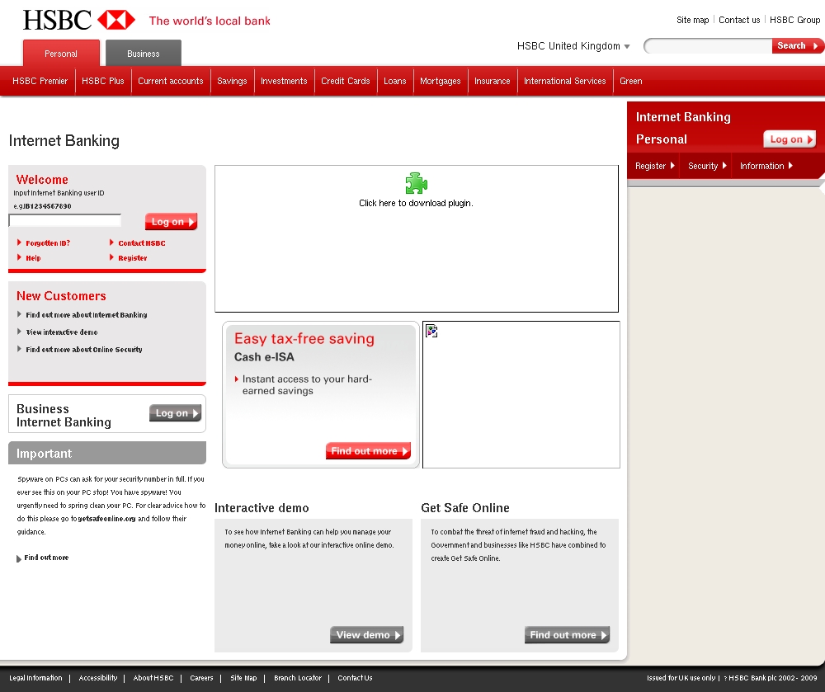Click the Important section header
This screenshot has width=825, height=692.
coord(107,454)
